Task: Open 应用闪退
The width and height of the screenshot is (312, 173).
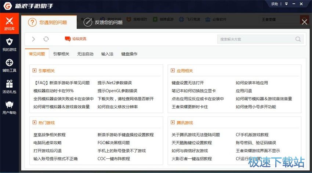Action: click(x=244, y=91)
